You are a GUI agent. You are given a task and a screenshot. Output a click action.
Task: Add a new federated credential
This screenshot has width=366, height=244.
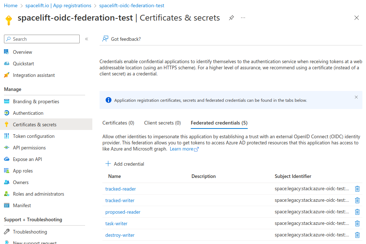click(x=125, y=164)
